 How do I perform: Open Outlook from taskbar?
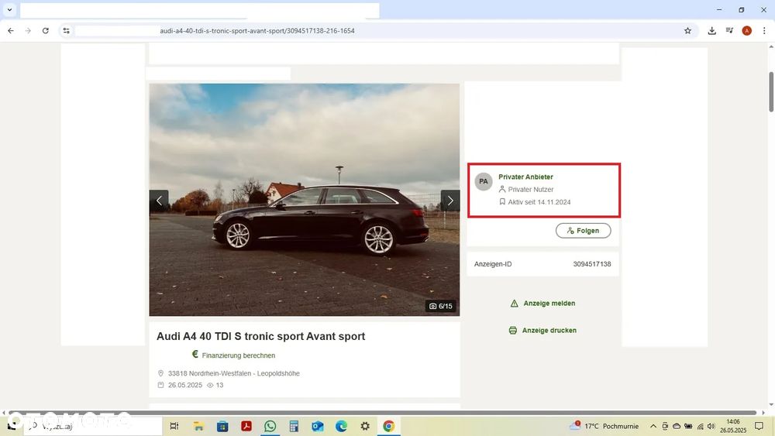click(317, 426)
